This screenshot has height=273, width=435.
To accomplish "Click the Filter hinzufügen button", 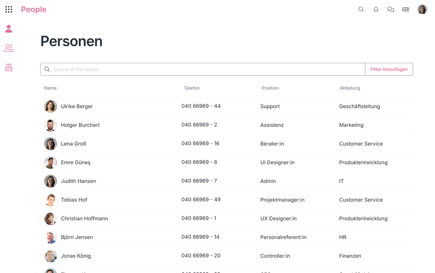I will click(389, 69).
